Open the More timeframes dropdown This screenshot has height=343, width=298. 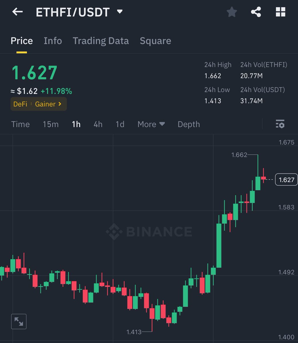pyautogui.click(x=151, y=124)
